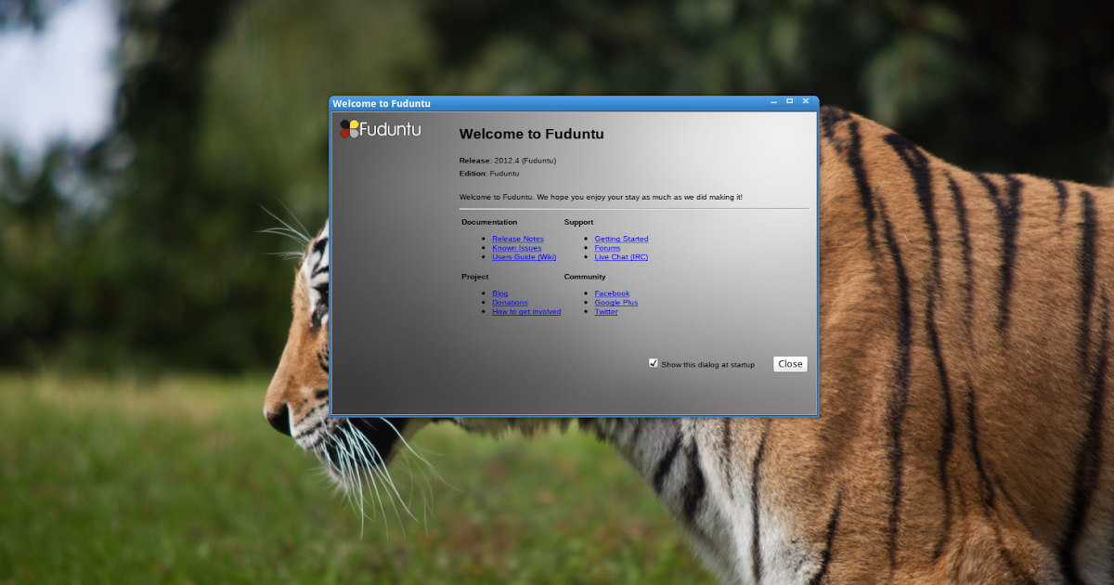The image size is (1114, 585).
Task: Open the Users Guide (Wiki)
Action: click(x=524, y=257)
